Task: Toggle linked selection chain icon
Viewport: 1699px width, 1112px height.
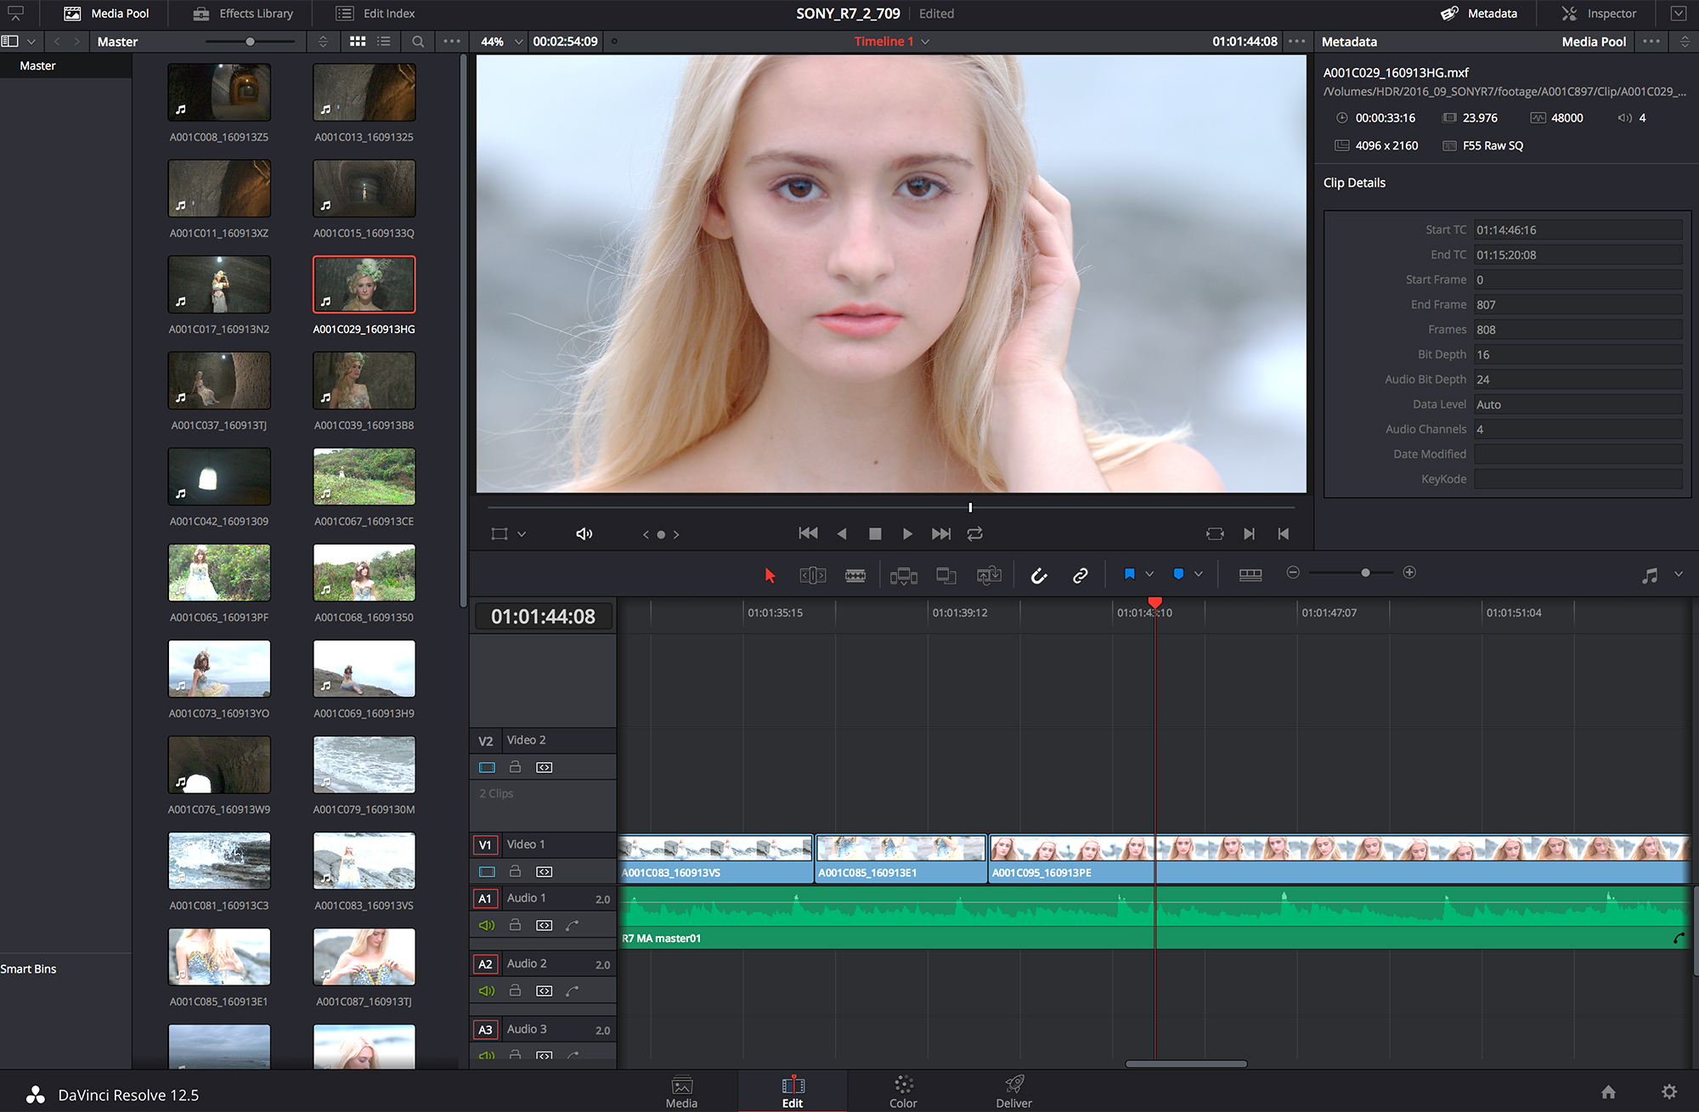Action: 1080,575
